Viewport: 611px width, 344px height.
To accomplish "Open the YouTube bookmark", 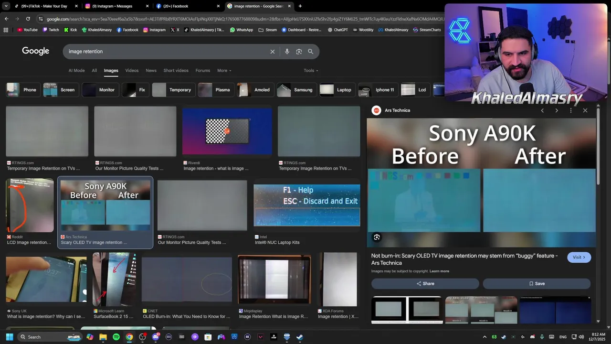I will 27,30.
